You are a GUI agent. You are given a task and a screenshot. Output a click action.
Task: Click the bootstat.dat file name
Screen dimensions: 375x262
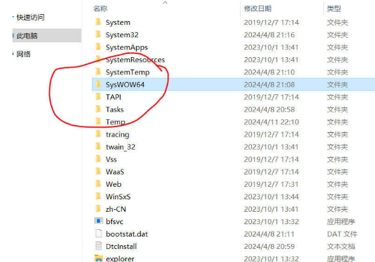(x=127, y=234)
